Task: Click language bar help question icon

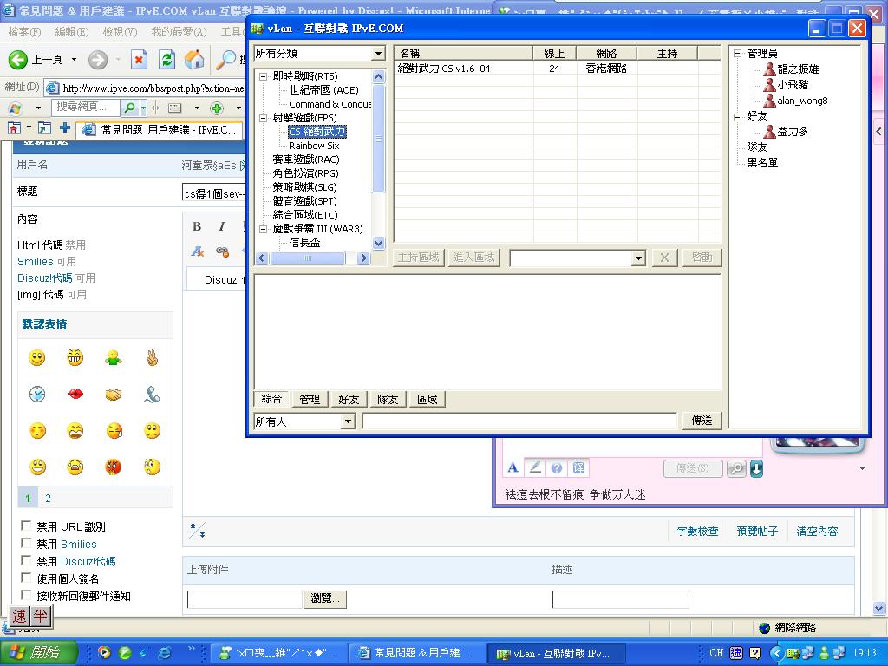Action: pyautogui.click(x=755, y=653)
